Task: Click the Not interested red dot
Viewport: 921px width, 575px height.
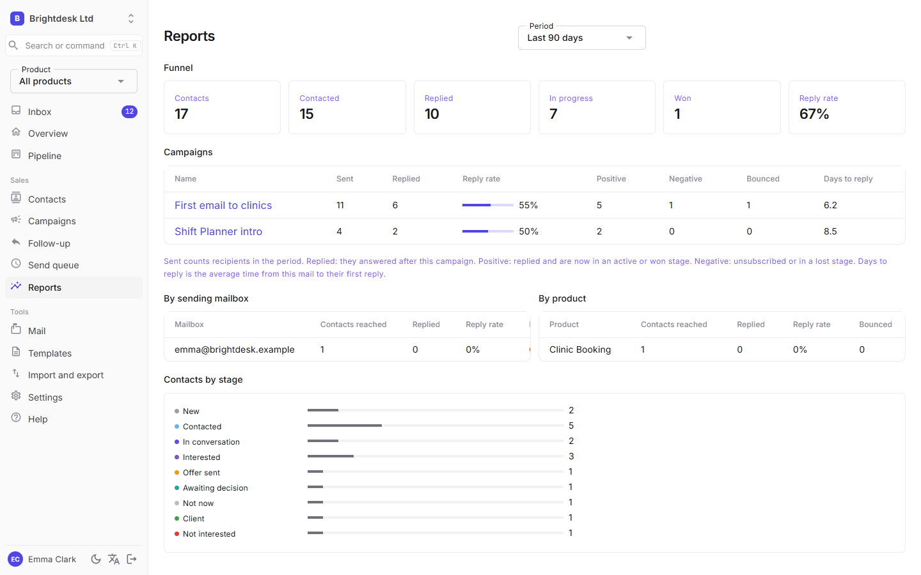Action: tap(177, 533)
